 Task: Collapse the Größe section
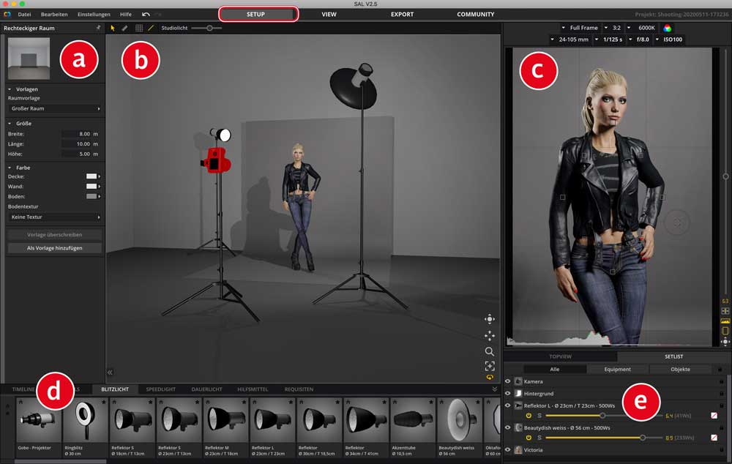point(10,123)
